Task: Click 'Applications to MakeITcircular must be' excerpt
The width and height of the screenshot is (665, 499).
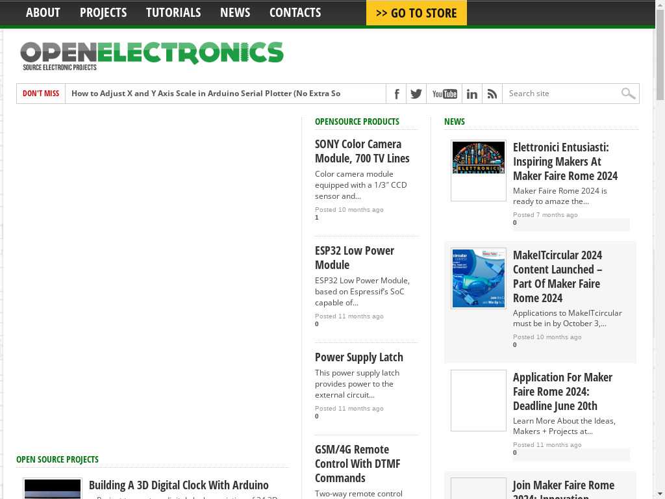Action: (568, 318)
